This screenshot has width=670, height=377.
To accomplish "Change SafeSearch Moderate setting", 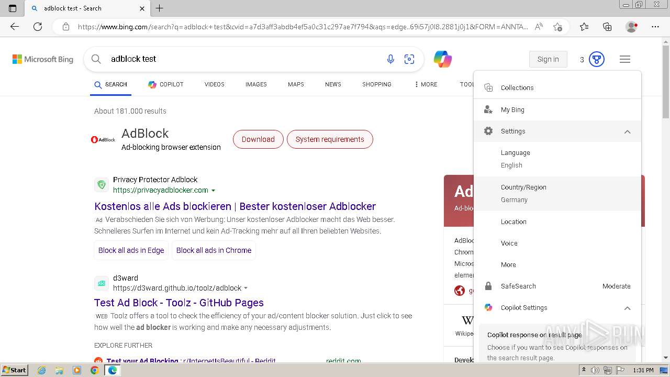I will click(557, 286).
